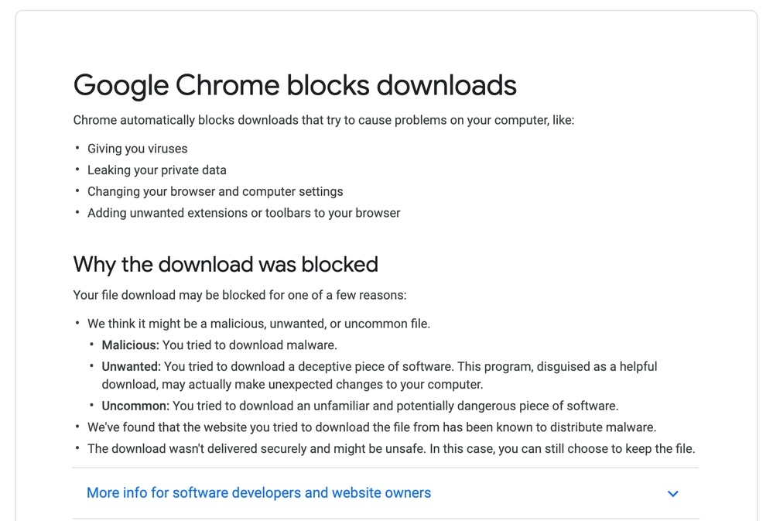Click the bold Unwanted label
This screenshot has width=773, height=521.
pos(131,367)
